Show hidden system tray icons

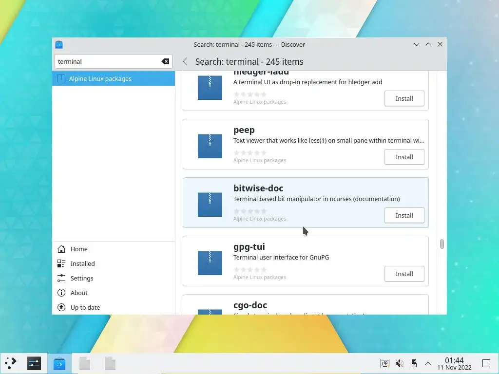428,363
